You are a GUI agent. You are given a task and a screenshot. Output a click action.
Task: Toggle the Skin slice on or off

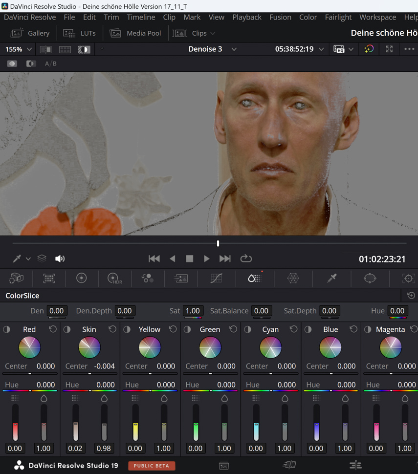[x=67, y=329]
